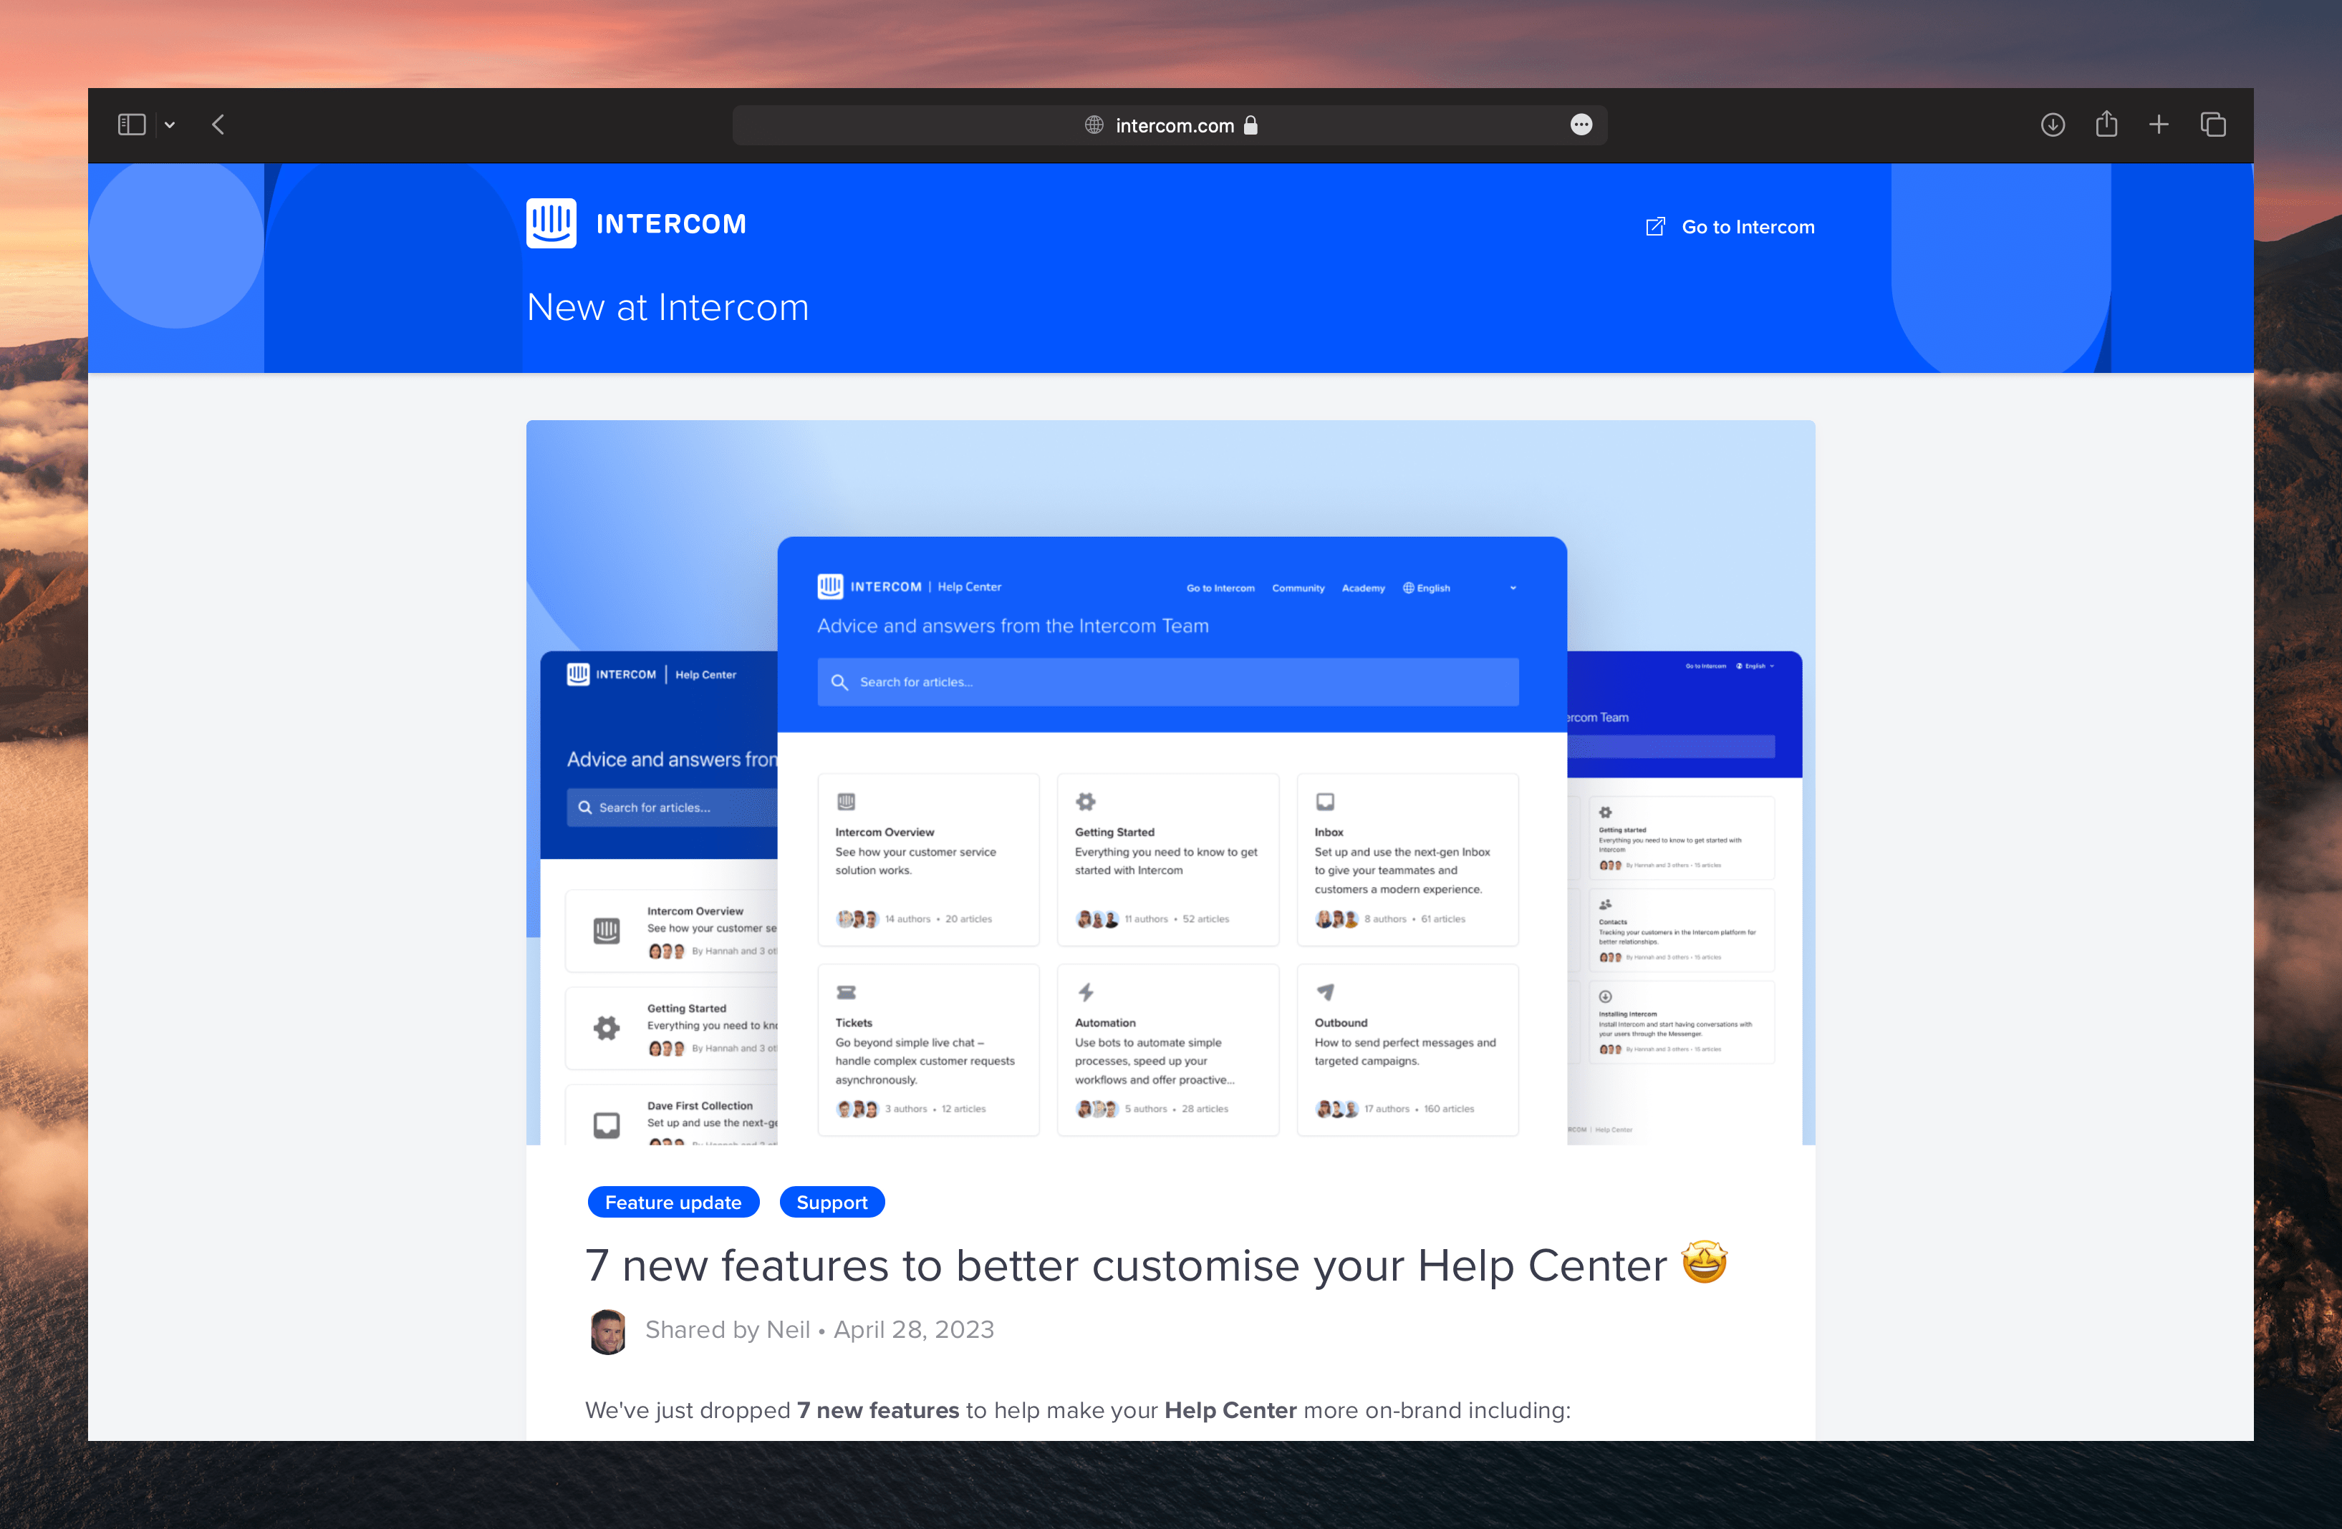The width and height of the screenshot is (2342, 1529).
Task: Open page options via the ellipsis in address bar
Action: [x=1581, y=125]
